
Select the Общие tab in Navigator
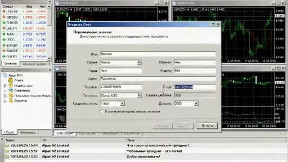point(9,132)
